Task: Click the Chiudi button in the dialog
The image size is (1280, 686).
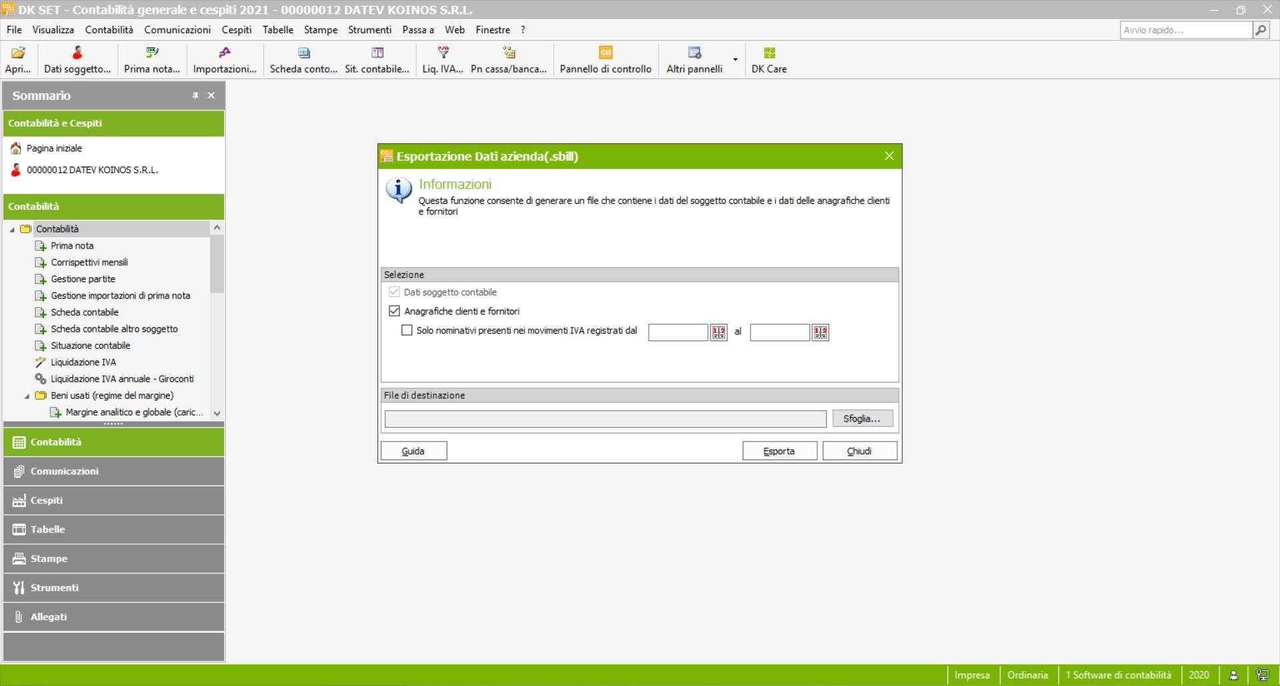Action: pos(859,451)
